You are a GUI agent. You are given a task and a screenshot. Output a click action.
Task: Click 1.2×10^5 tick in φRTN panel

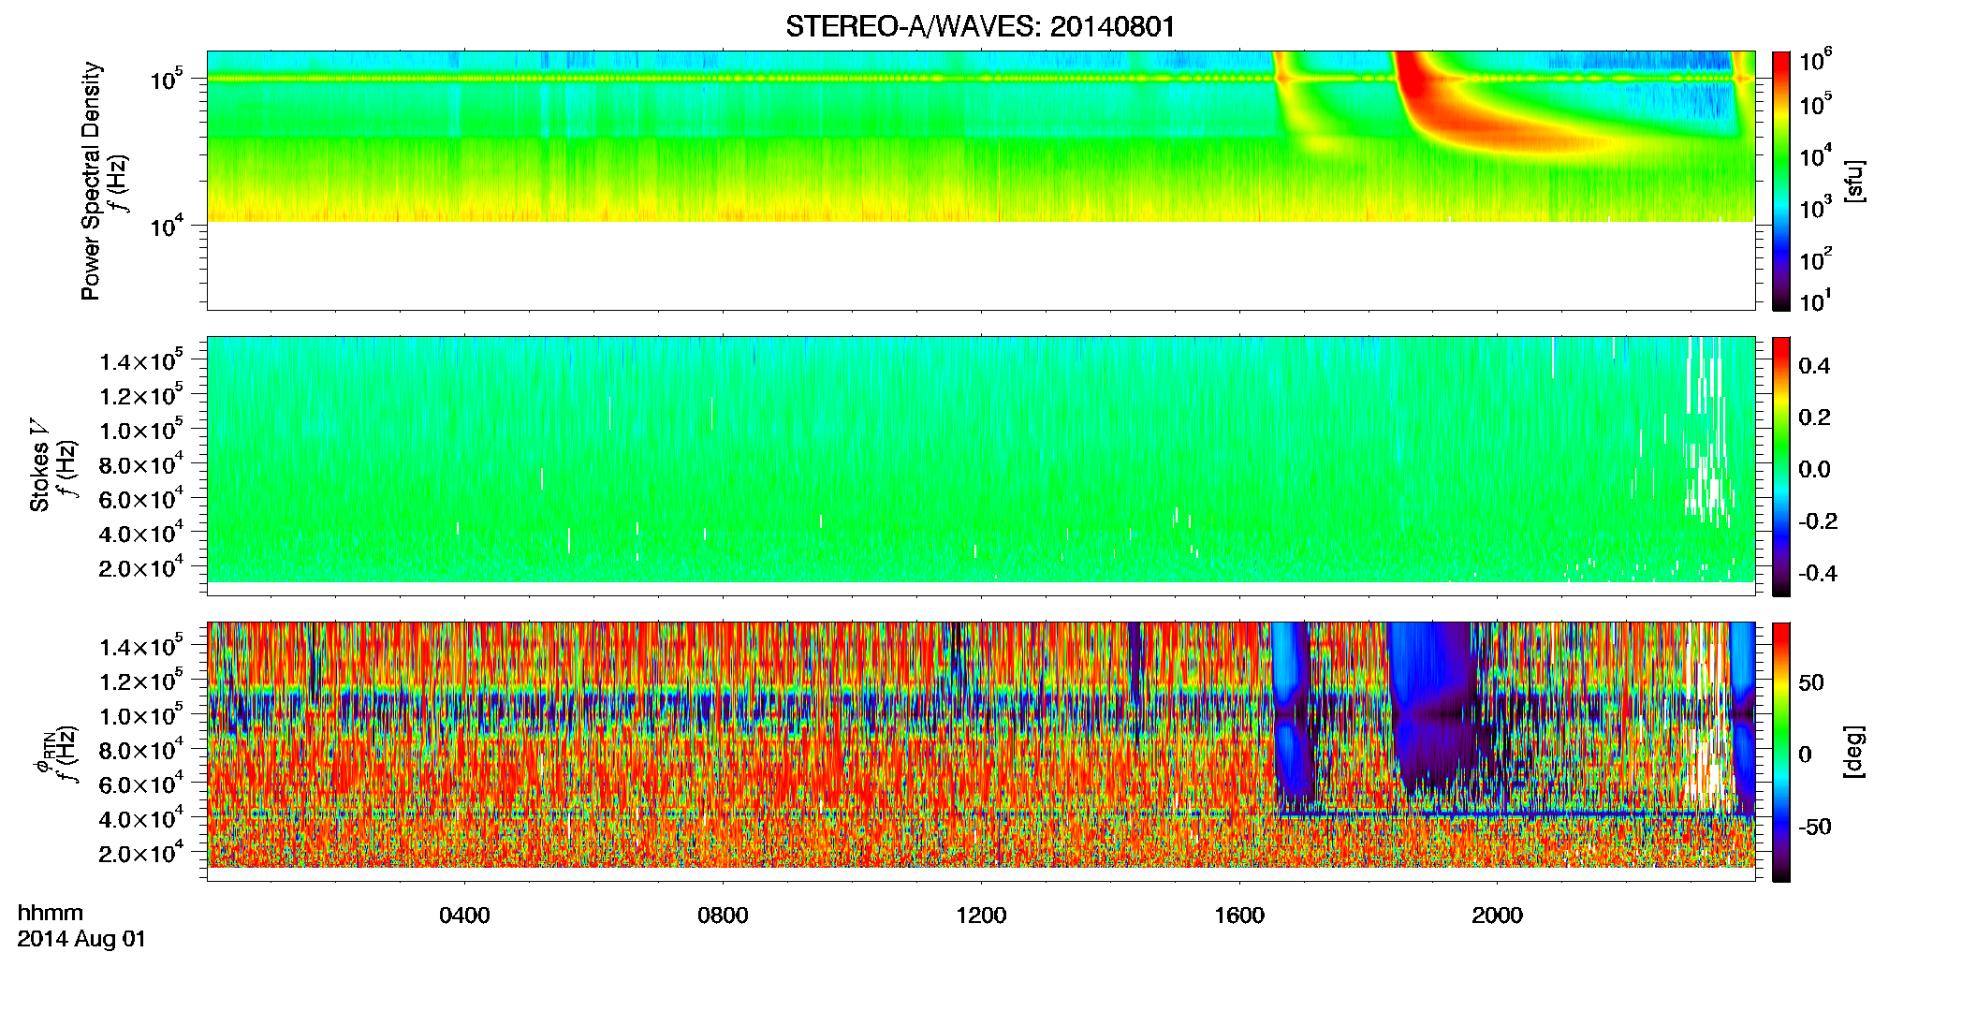[x=141, y=681]
